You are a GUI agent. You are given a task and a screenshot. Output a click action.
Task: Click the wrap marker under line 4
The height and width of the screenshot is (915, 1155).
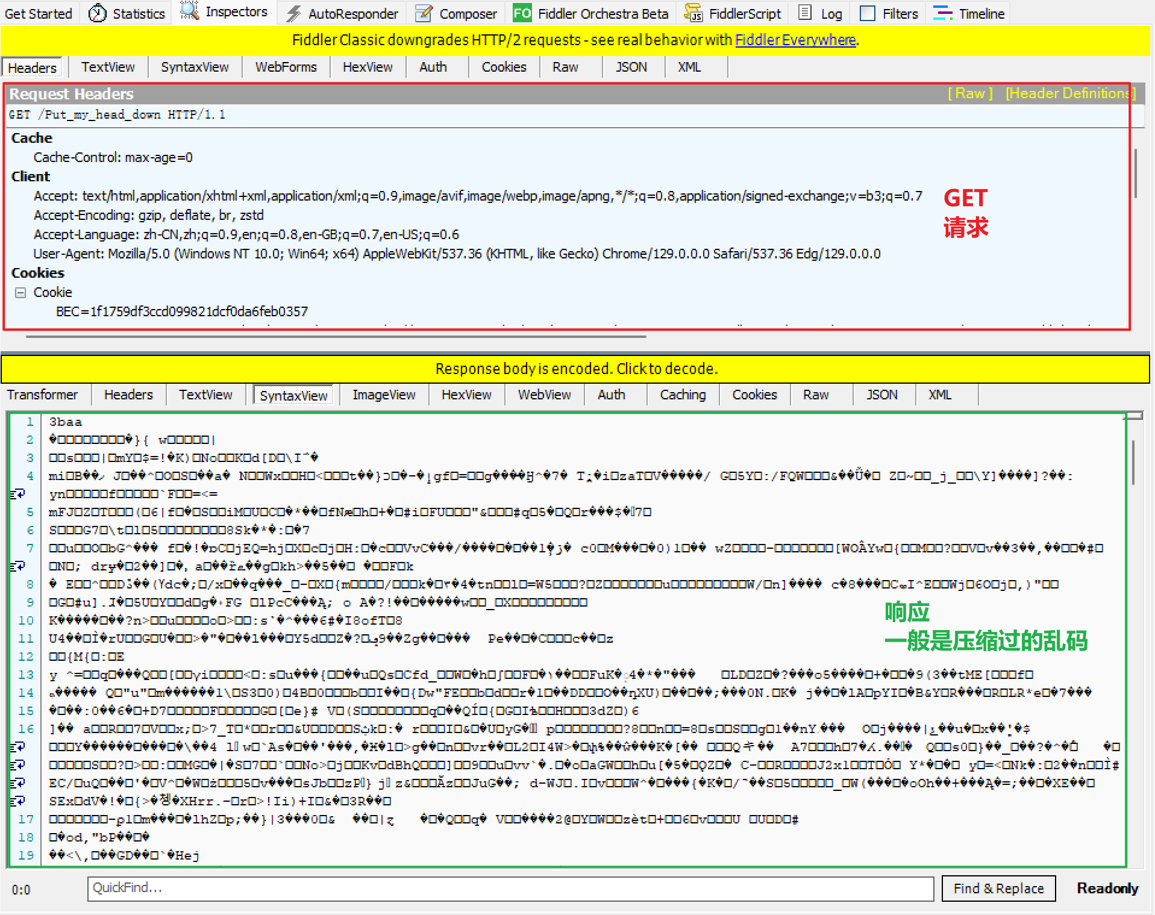pos(18,494)
